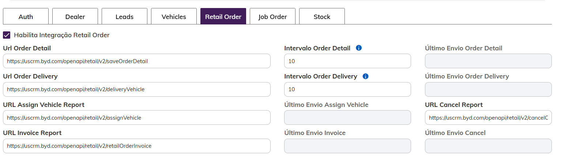Focus the Url Order Detail field
The width and height of the screenshot is (565, 162).
coord(136,61)
